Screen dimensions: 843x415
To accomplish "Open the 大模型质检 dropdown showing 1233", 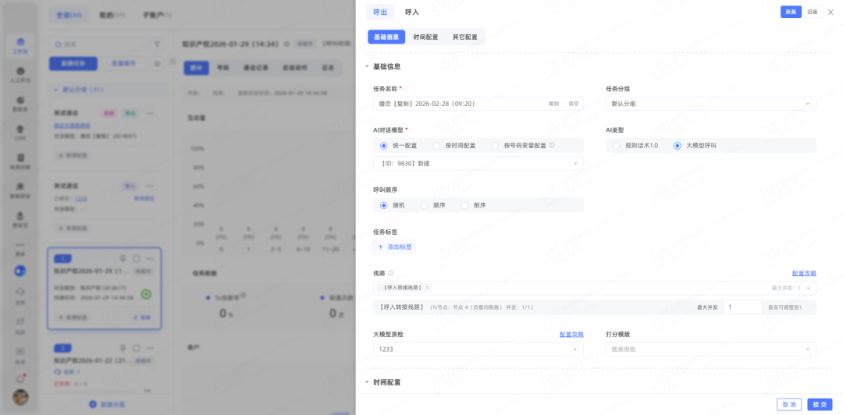I will tap(478, 349).
